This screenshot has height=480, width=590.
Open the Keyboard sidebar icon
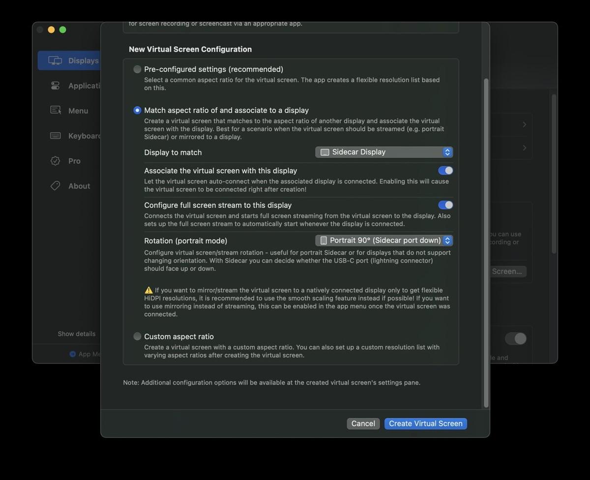(56, 136)
